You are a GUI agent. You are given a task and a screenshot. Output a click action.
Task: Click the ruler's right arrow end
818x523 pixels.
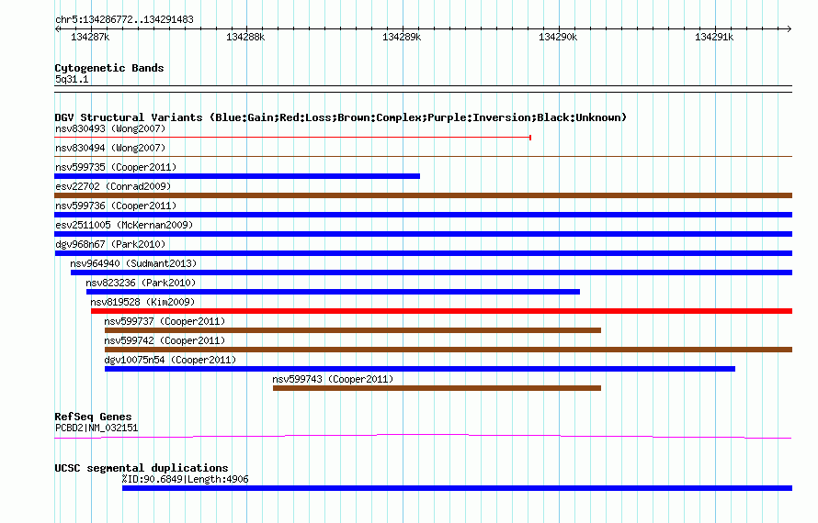(x=790, y=29)
